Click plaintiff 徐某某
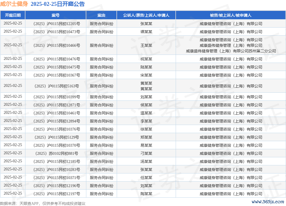Image resolution: width=286 pixels, height=206 pixels. (146, 129)
